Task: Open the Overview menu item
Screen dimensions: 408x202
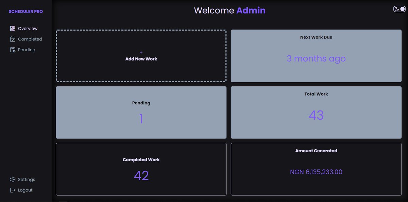Action: click(24, 29)
